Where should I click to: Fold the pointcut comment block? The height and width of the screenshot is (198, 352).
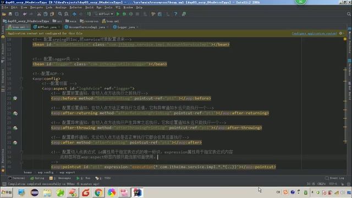pos(22,152)
